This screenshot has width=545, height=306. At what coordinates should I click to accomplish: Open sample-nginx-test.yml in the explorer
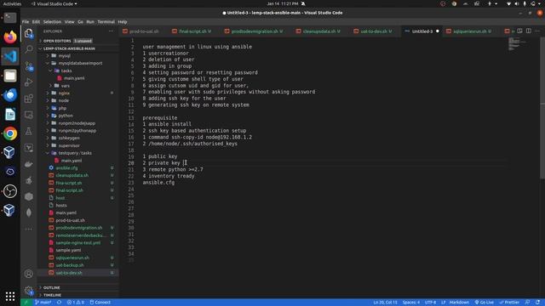(x=77, y=243)
